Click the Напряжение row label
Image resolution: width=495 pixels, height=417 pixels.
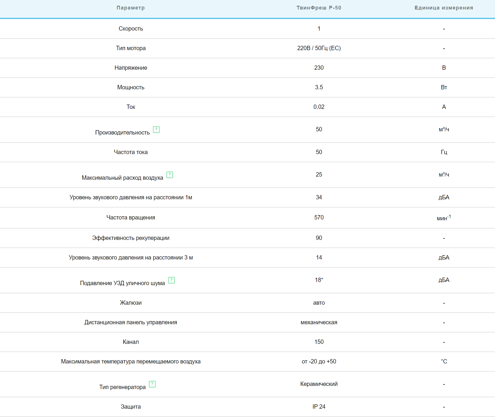(x=131, y=68)
